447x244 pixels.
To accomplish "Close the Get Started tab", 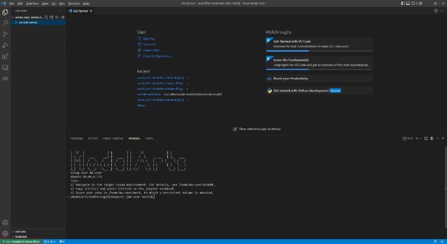I will point(91,11).
